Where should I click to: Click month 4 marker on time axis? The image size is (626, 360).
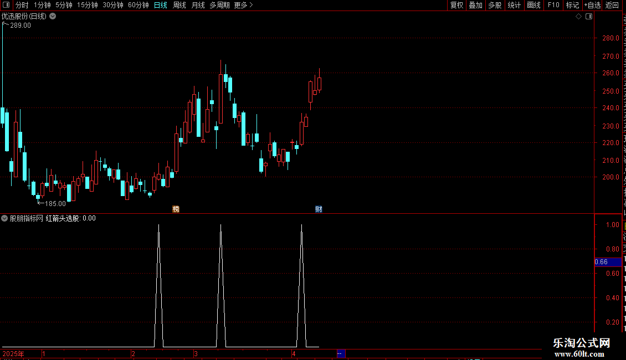(x=294, y=353)
